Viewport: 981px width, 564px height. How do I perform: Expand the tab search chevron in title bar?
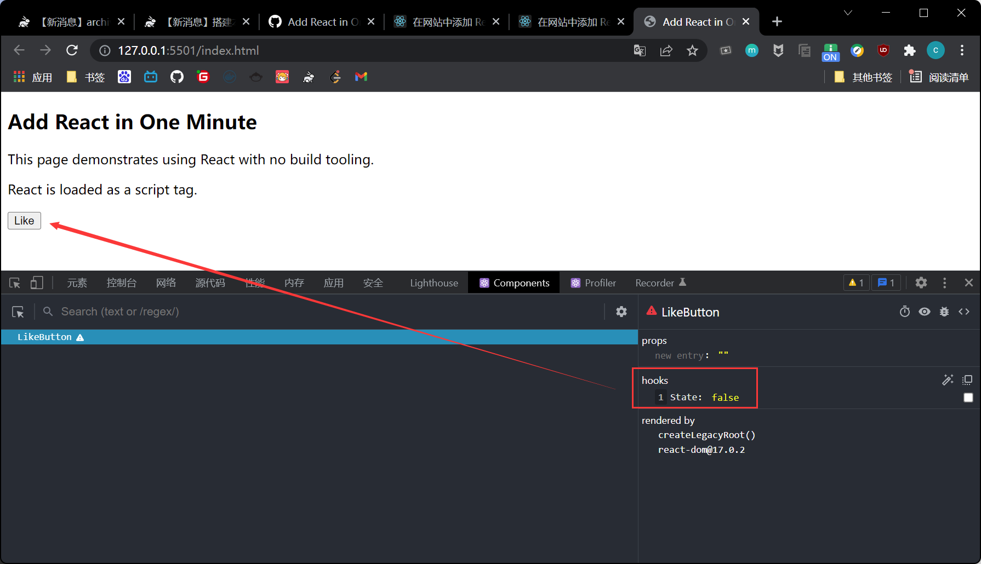click(x=848, y=13)
